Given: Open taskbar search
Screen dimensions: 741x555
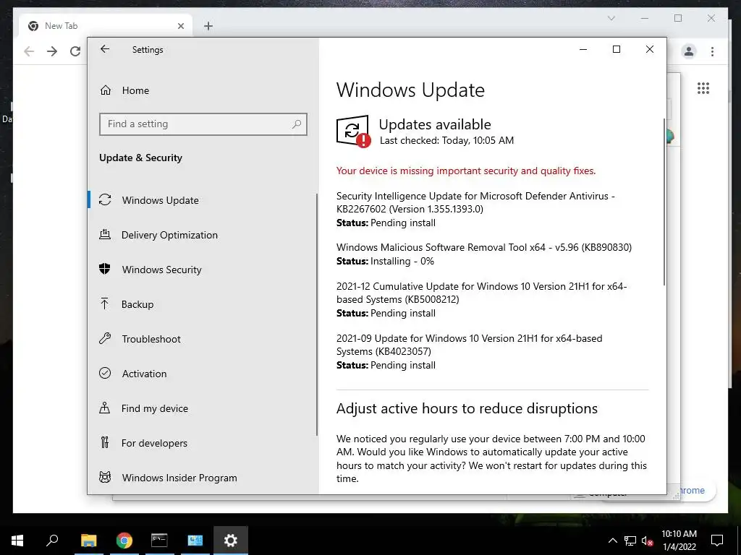Looking at the screenshot, I should 52,541.
